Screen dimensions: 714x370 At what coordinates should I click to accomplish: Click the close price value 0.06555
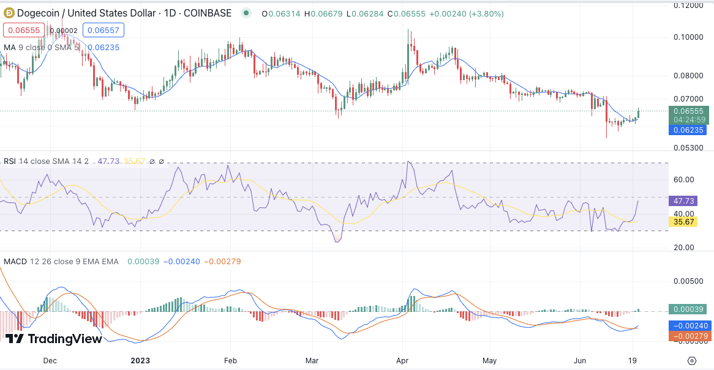410,13
